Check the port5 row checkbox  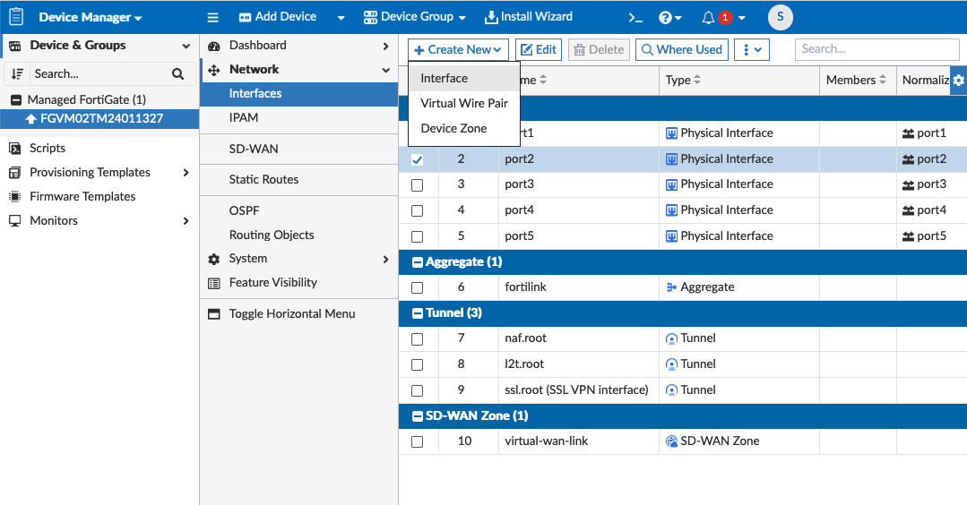418,236
